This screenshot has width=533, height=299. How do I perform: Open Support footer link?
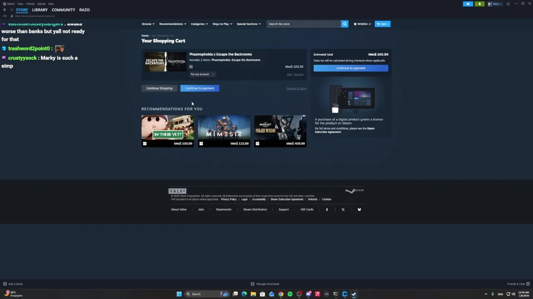point(284,210)
